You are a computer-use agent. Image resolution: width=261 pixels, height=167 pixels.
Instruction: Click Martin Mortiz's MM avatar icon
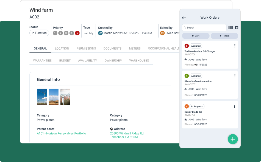point(100,33)
